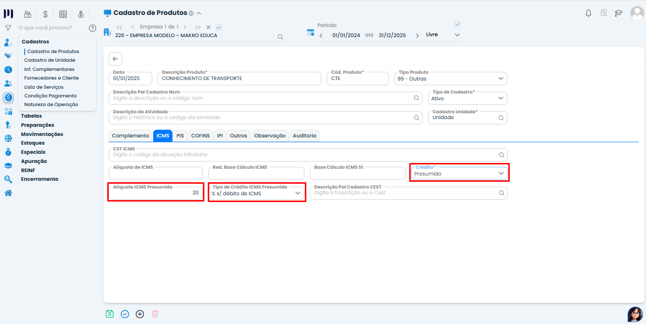Open the Auditoria tab

tap(304, 136)
